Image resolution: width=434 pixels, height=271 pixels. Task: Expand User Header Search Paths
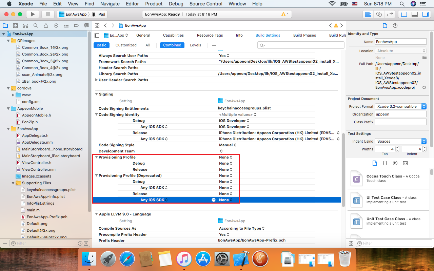pyautogui.click(x=96, y=80)
